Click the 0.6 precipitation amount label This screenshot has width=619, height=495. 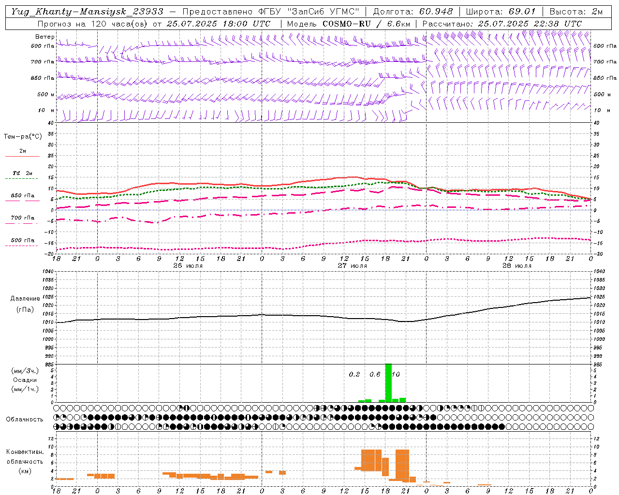[x=375, y=374]
